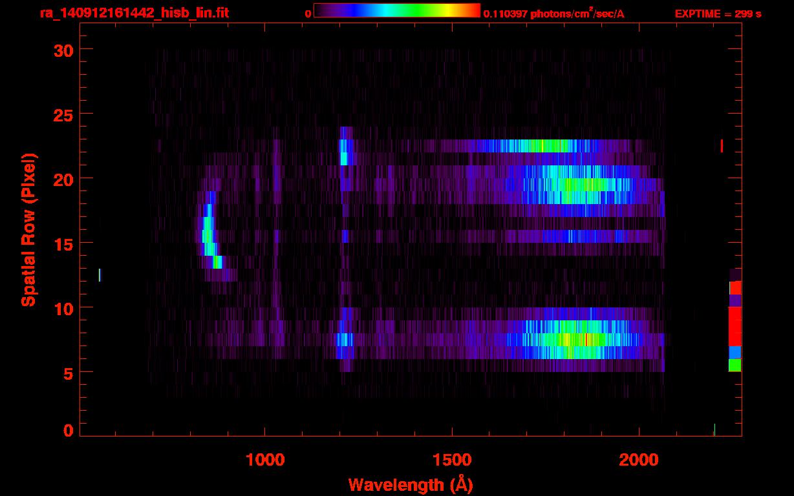
Task: Click the red-yellow intensity peak in row 7
Action: [586, 340]
